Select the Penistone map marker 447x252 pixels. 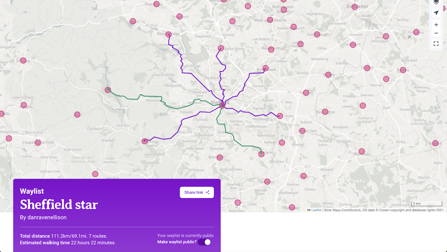click(x=156, y=4)
